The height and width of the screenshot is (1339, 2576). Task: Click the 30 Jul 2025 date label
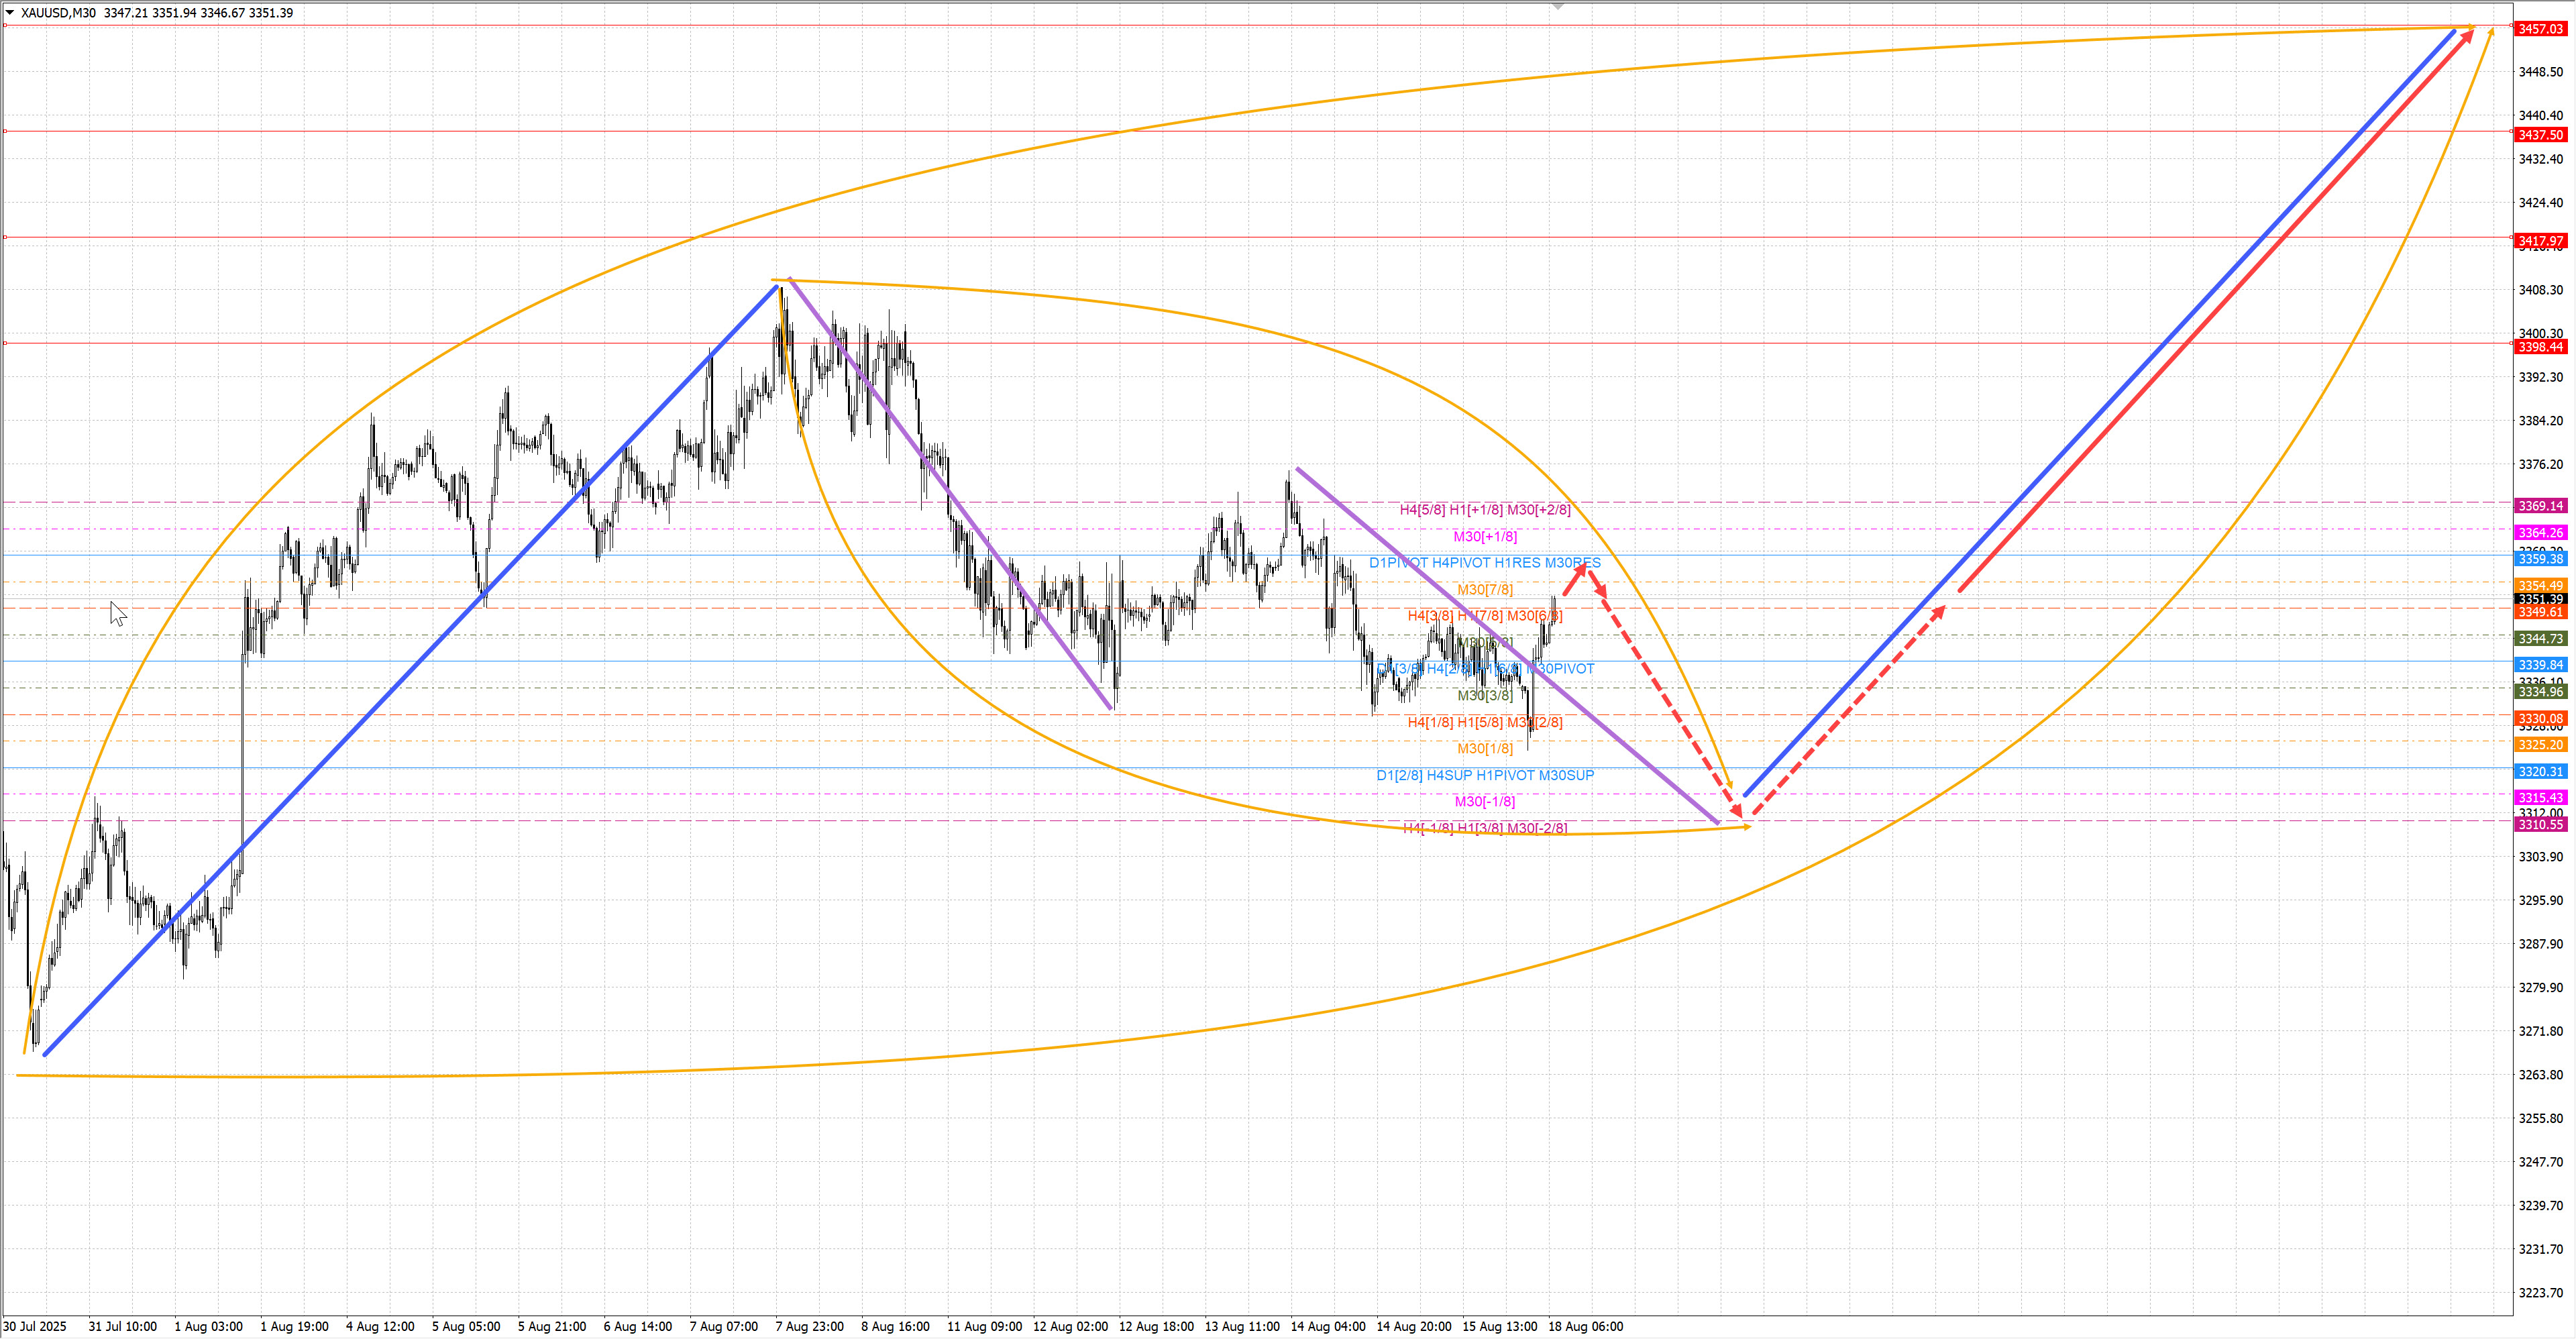(x=35, y=1326)
